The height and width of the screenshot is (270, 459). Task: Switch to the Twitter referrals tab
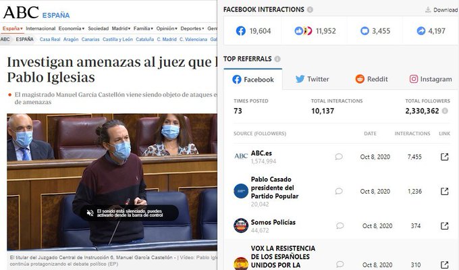312,79
